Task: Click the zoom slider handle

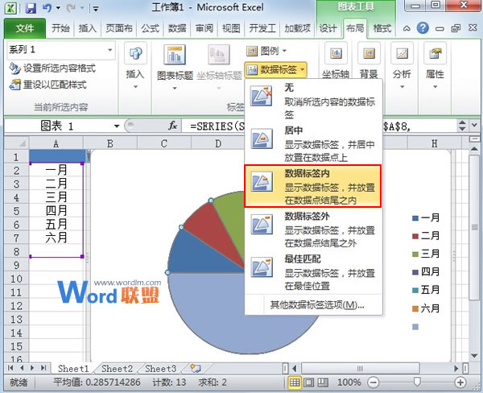Action: (416, 381)
